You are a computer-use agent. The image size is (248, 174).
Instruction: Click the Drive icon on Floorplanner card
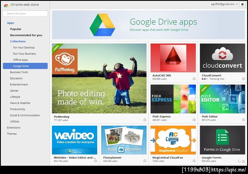145,161
